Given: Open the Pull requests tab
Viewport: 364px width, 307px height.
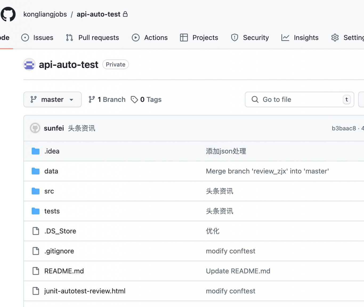Looking at the screenshot, I should [x=92, y=38].
